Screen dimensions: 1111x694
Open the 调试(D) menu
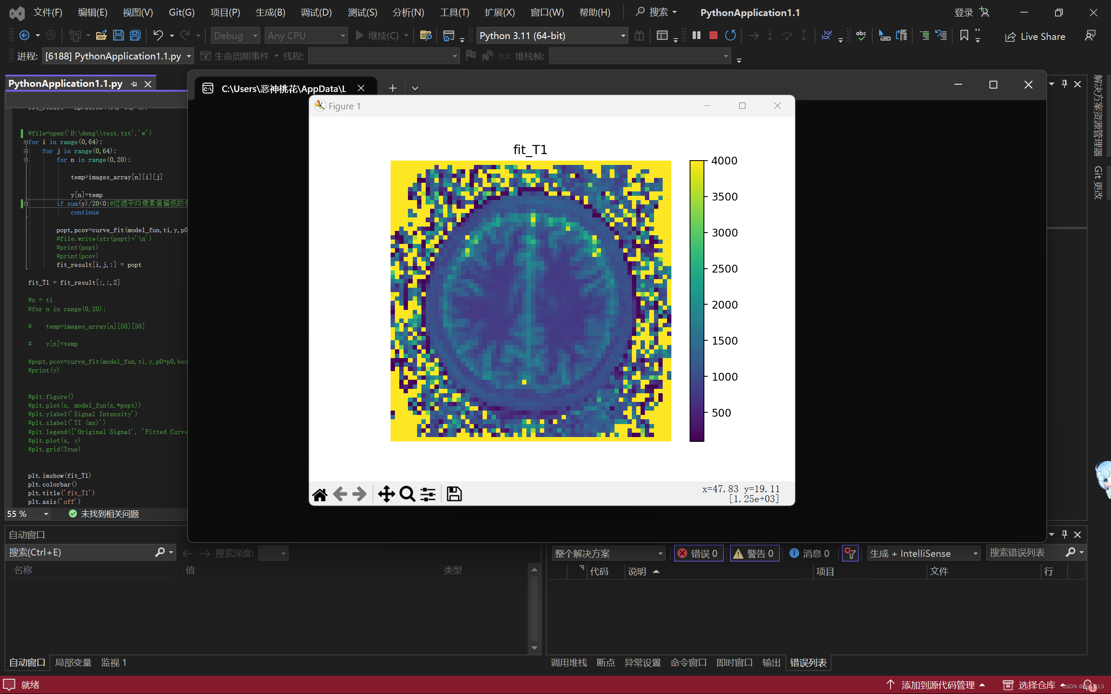point(316,13)
